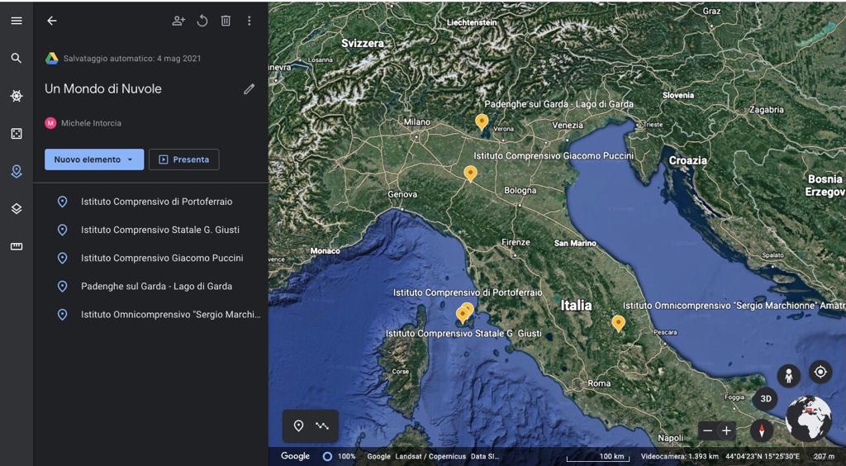846x466 pixels.
Task: Click the reload project icon
Action: 202,21
